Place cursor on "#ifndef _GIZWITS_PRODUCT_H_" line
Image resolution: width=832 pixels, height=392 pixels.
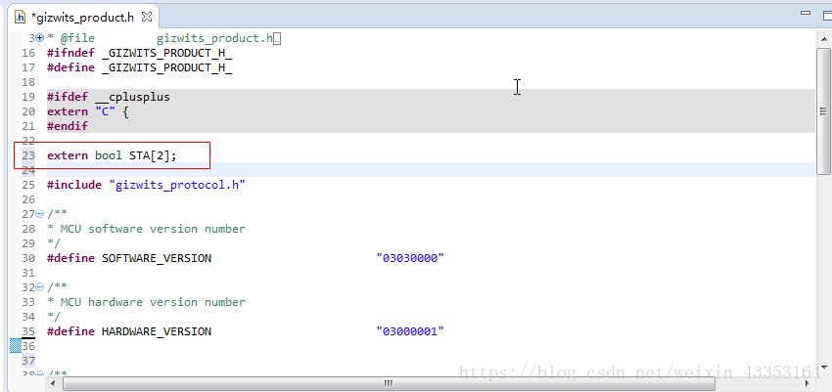click(x=140, y=53)
